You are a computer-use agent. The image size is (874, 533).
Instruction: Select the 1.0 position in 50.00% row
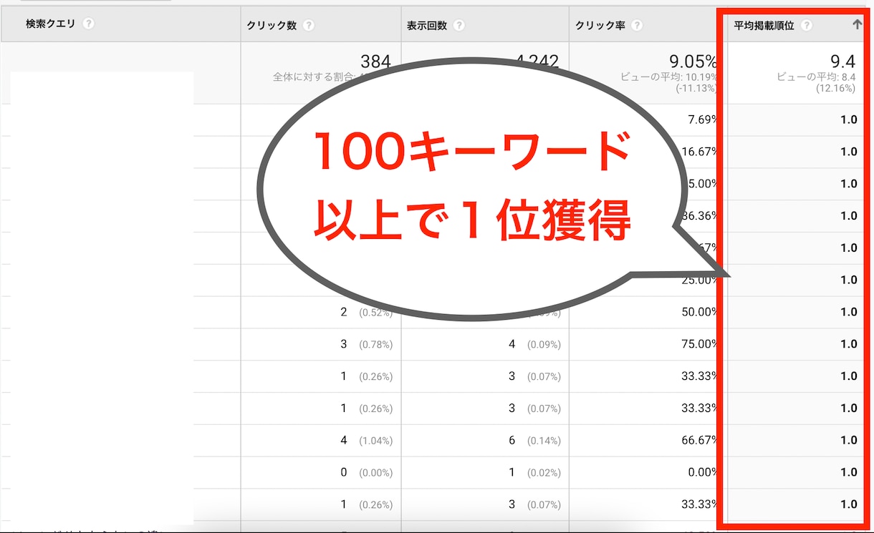click(x=849, y=312)
